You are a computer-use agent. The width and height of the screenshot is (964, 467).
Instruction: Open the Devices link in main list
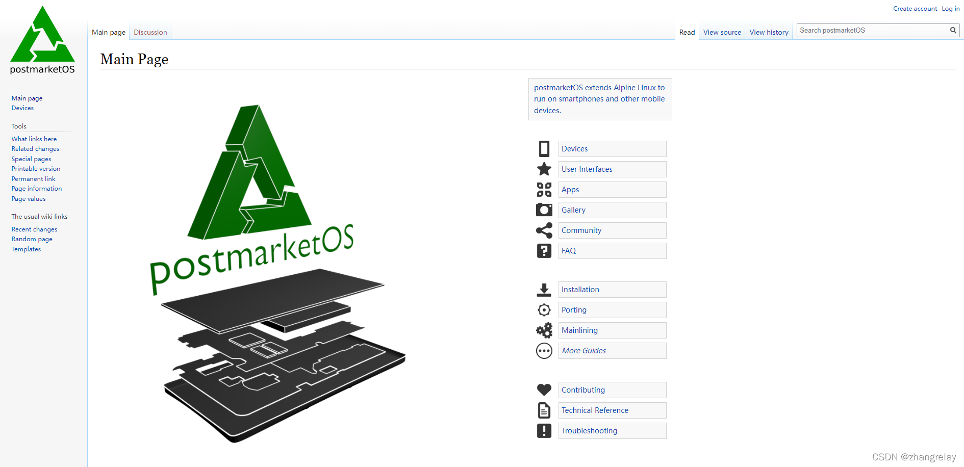point(575,149)
